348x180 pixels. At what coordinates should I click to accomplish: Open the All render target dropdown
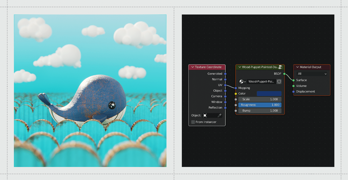[312, 74]
